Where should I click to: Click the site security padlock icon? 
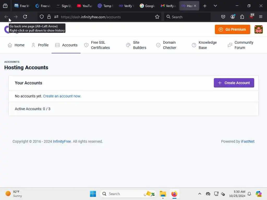point(49,17)
